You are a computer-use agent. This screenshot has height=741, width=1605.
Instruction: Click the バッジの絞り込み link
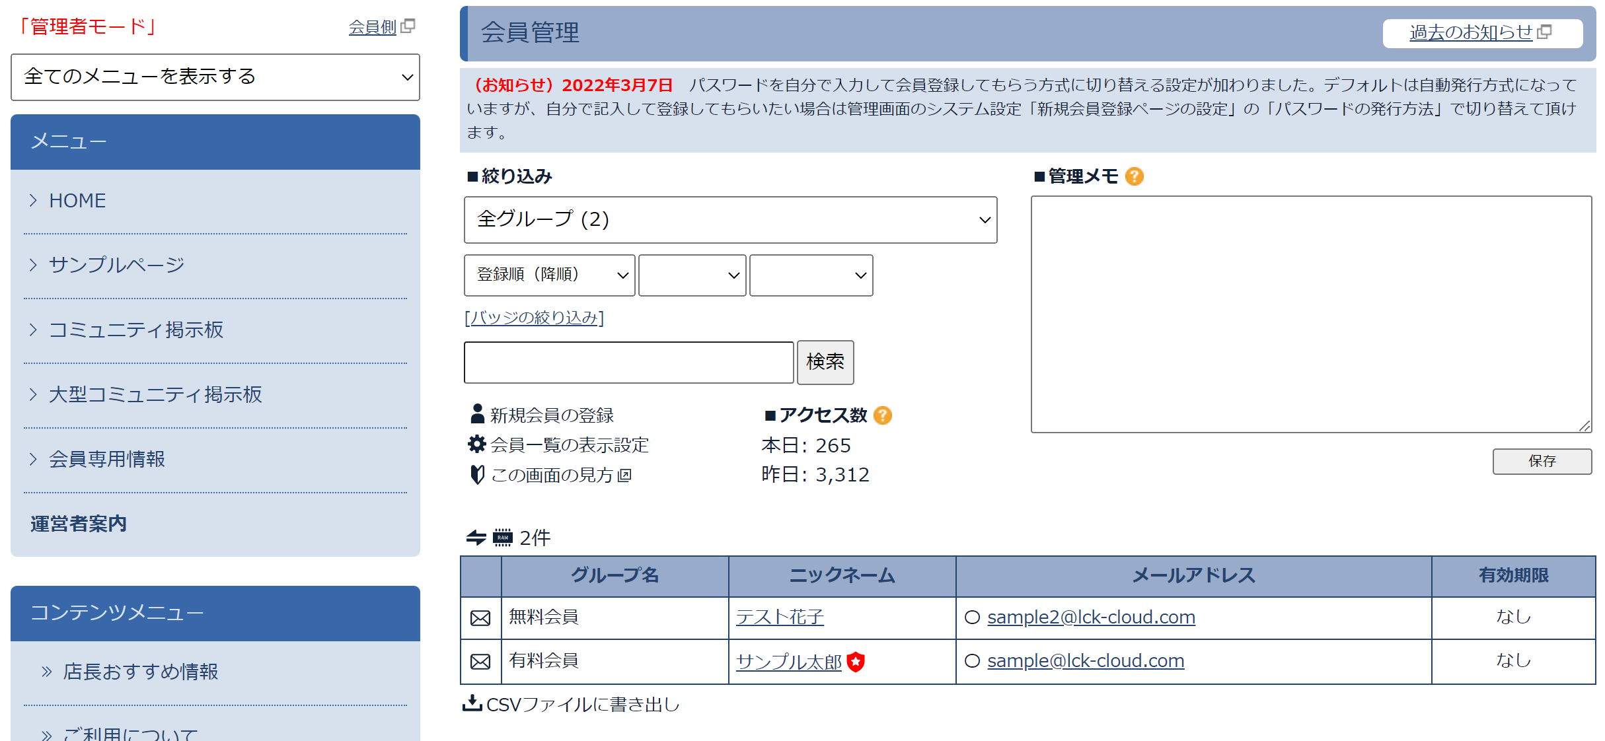click(534, 318)
